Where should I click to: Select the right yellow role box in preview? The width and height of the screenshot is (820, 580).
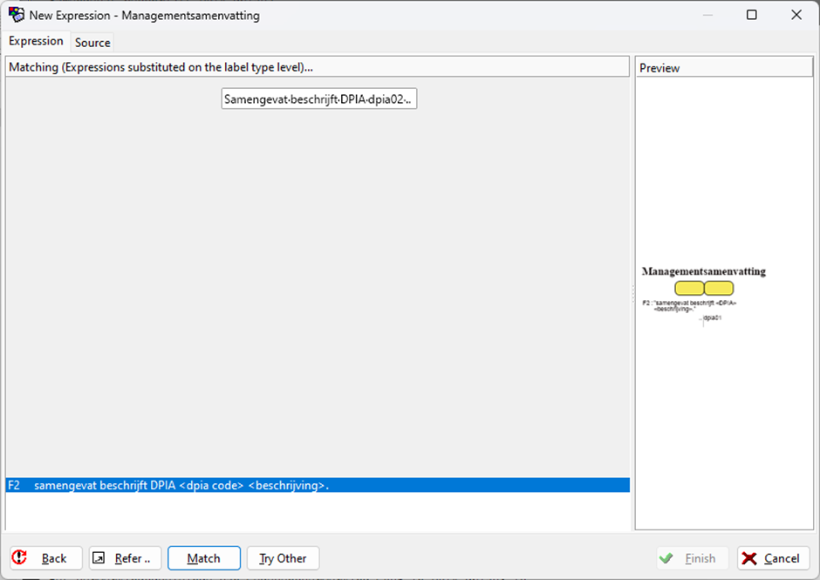pyautogui.click(x=719, y=288)
